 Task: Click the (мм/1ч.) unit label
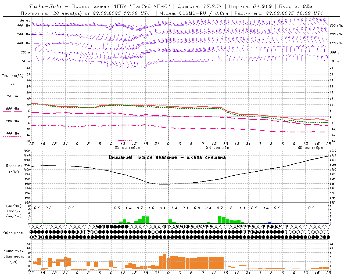(14, 216)
